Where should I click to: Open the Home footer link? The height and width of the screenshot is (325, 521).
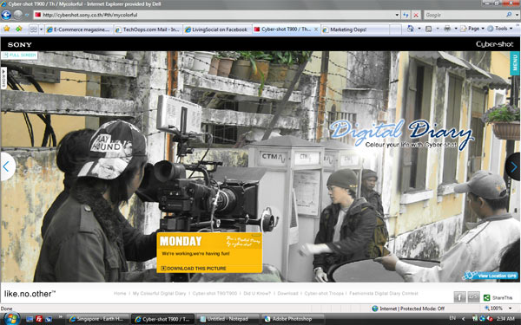pos(120,294)
